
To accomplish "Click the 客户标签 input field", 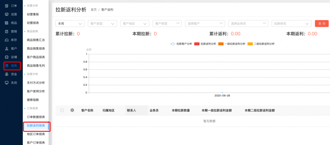I will tap(167, 23).
